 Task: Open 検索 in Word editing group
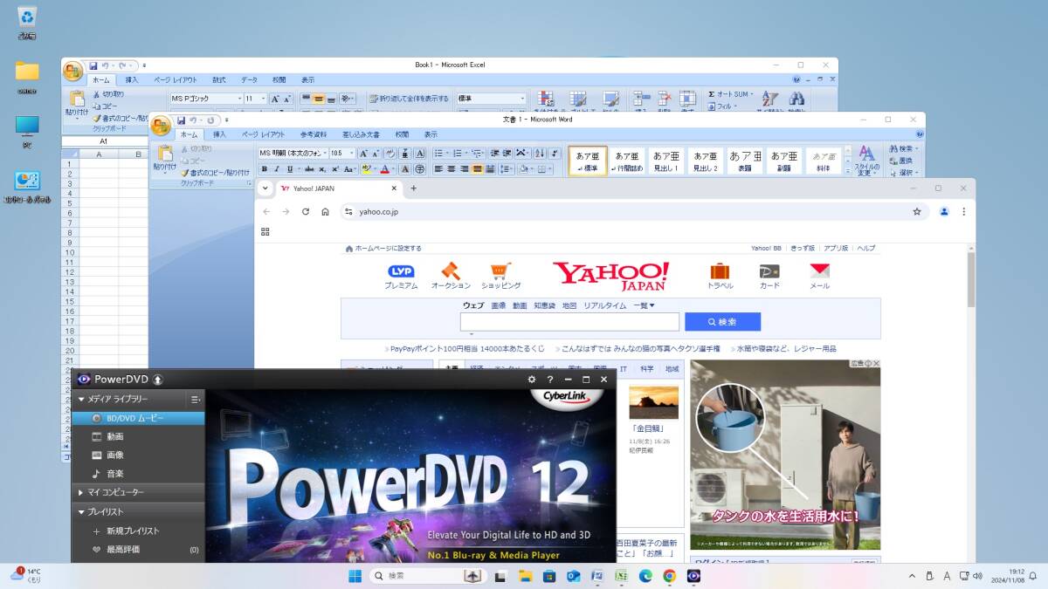pos(903,149)
